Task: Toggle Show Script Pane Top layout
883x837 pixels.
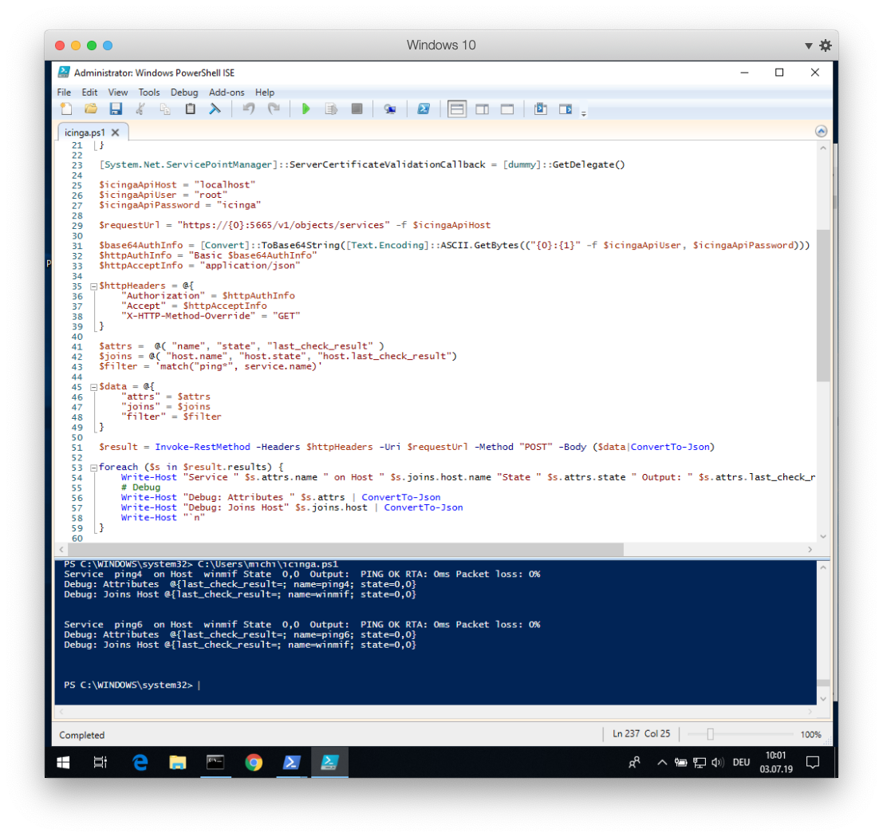Action: point(457,109)
